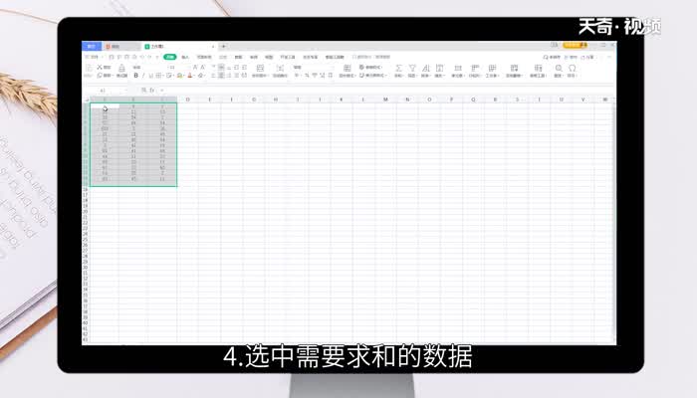Click the Merge and Center (合并居中) icon
697x398 pixels.
tap(260, 68)
